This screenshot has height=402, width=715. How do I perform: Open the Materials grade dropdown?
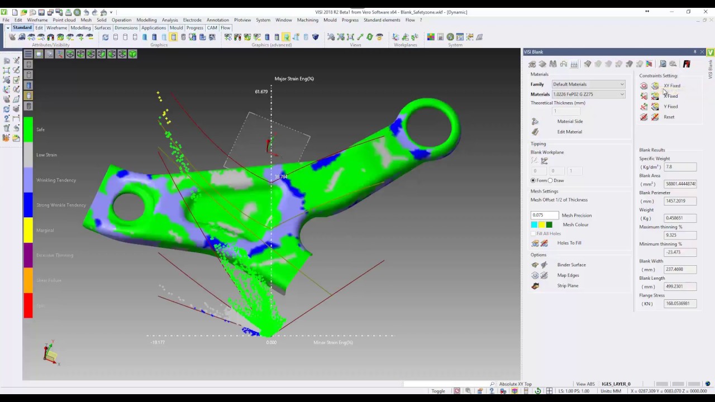[588, 94]
